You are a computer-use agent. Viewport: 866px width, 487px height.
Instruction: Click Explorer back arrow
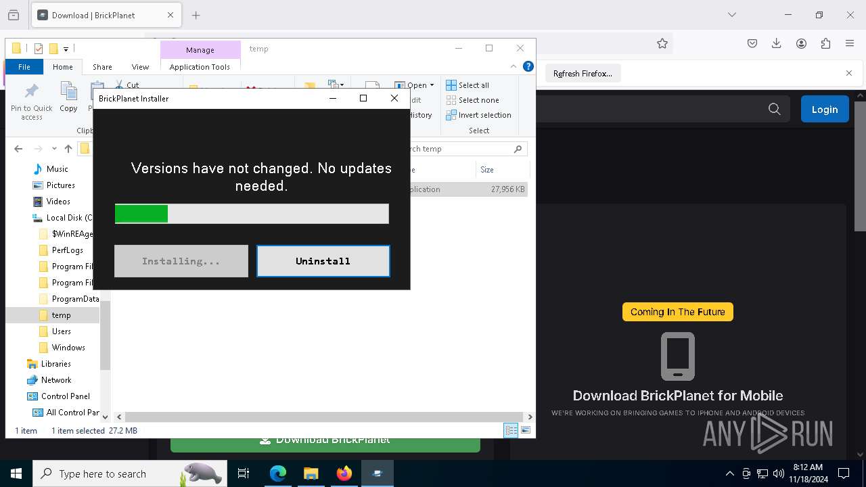point(18,149)
